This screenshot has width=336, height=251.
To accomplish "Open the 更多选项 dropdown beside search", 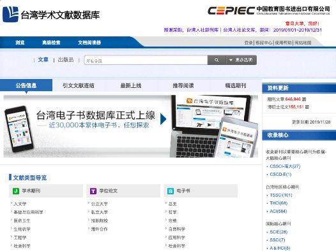I will [x=241, y=60].
